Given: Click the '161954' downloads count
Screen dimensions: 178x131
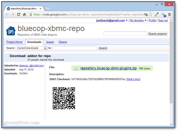Looking at the screenshot, I should pyautogui.click(x=23, y=74).
